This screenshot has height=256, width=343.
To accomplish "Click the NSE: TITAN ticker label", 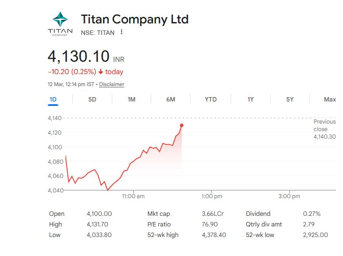I will click(97, 32).
